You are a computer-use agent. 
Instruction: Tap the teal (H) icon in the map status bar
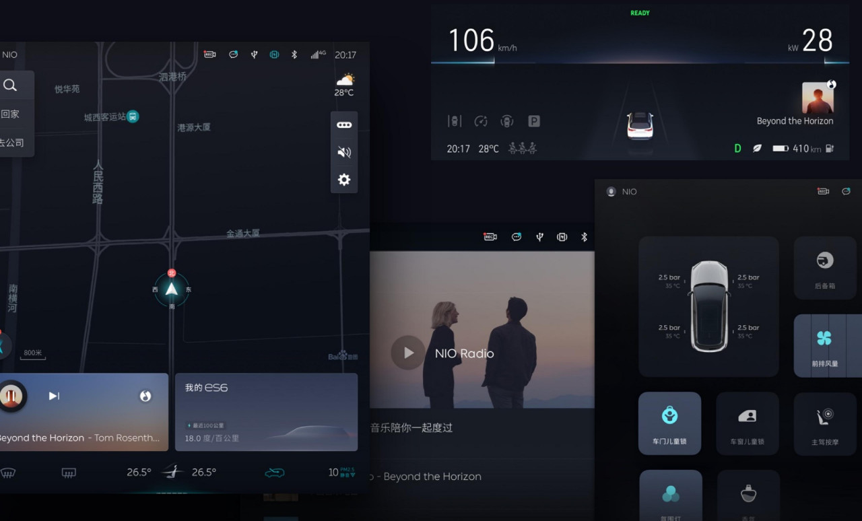pos(274,55)
